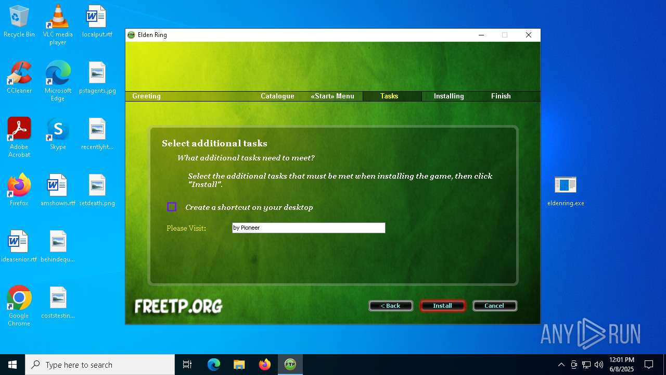
Task: Open File Explorer from the taskbar
Action: click(x=239, y=365)
